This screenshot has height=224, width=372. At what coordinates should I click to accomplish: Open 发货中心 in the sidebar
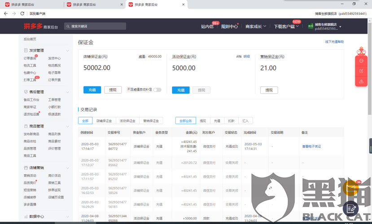[54, 58]
